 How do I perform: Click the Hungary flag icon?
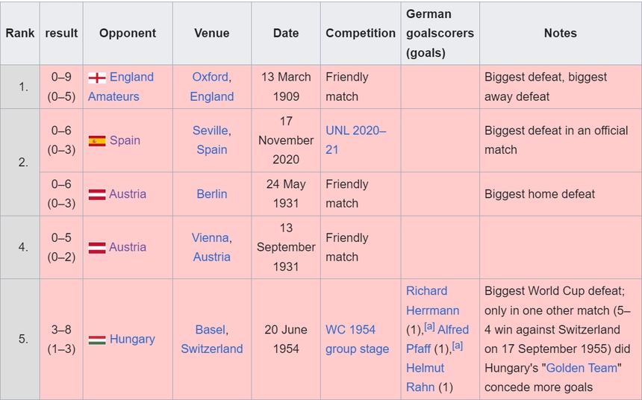tap(97, 340)
